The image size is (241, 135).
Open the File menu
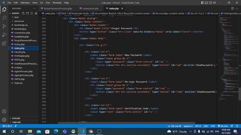[x=9, y=3]
